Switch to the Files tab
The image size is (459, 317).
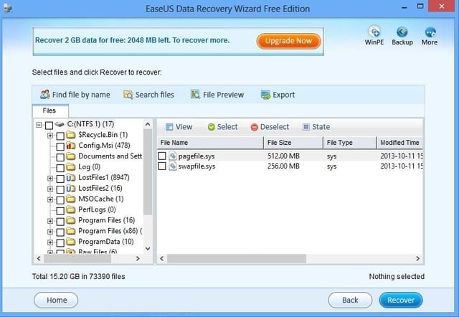click(49, 110)
